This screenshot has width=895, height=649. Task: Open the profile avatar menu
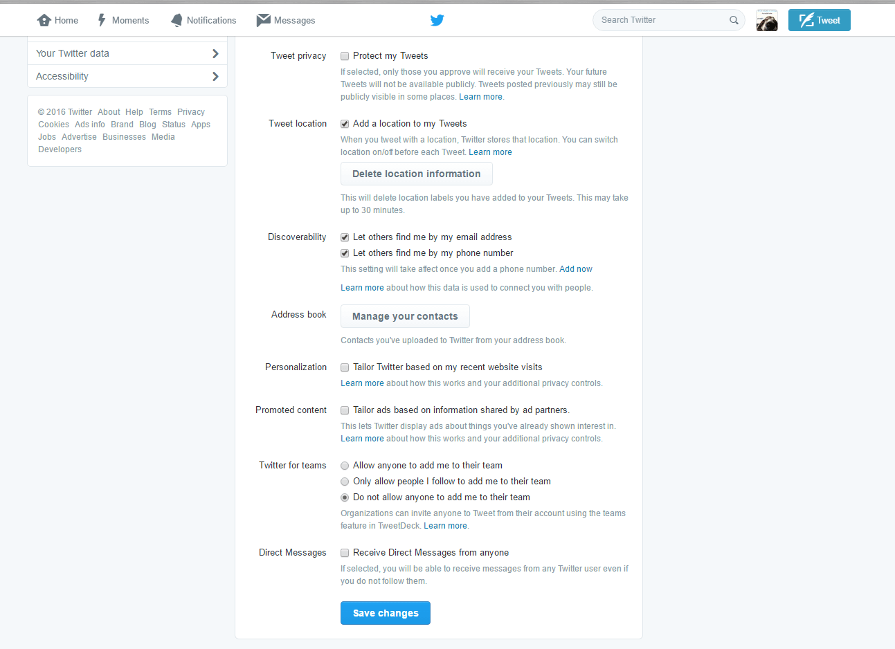(x=767, y=20)
